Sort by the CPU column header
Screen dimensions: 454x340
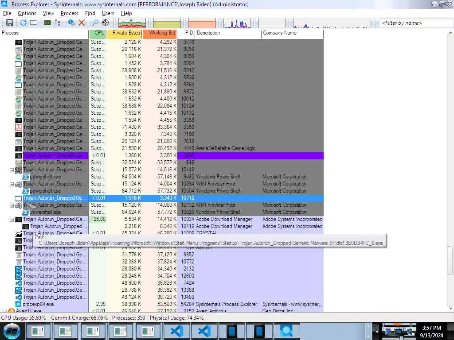coord(98,33)
